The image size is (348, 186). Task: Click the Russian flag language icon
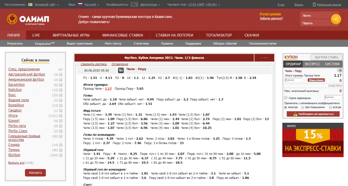pos(80,4)
